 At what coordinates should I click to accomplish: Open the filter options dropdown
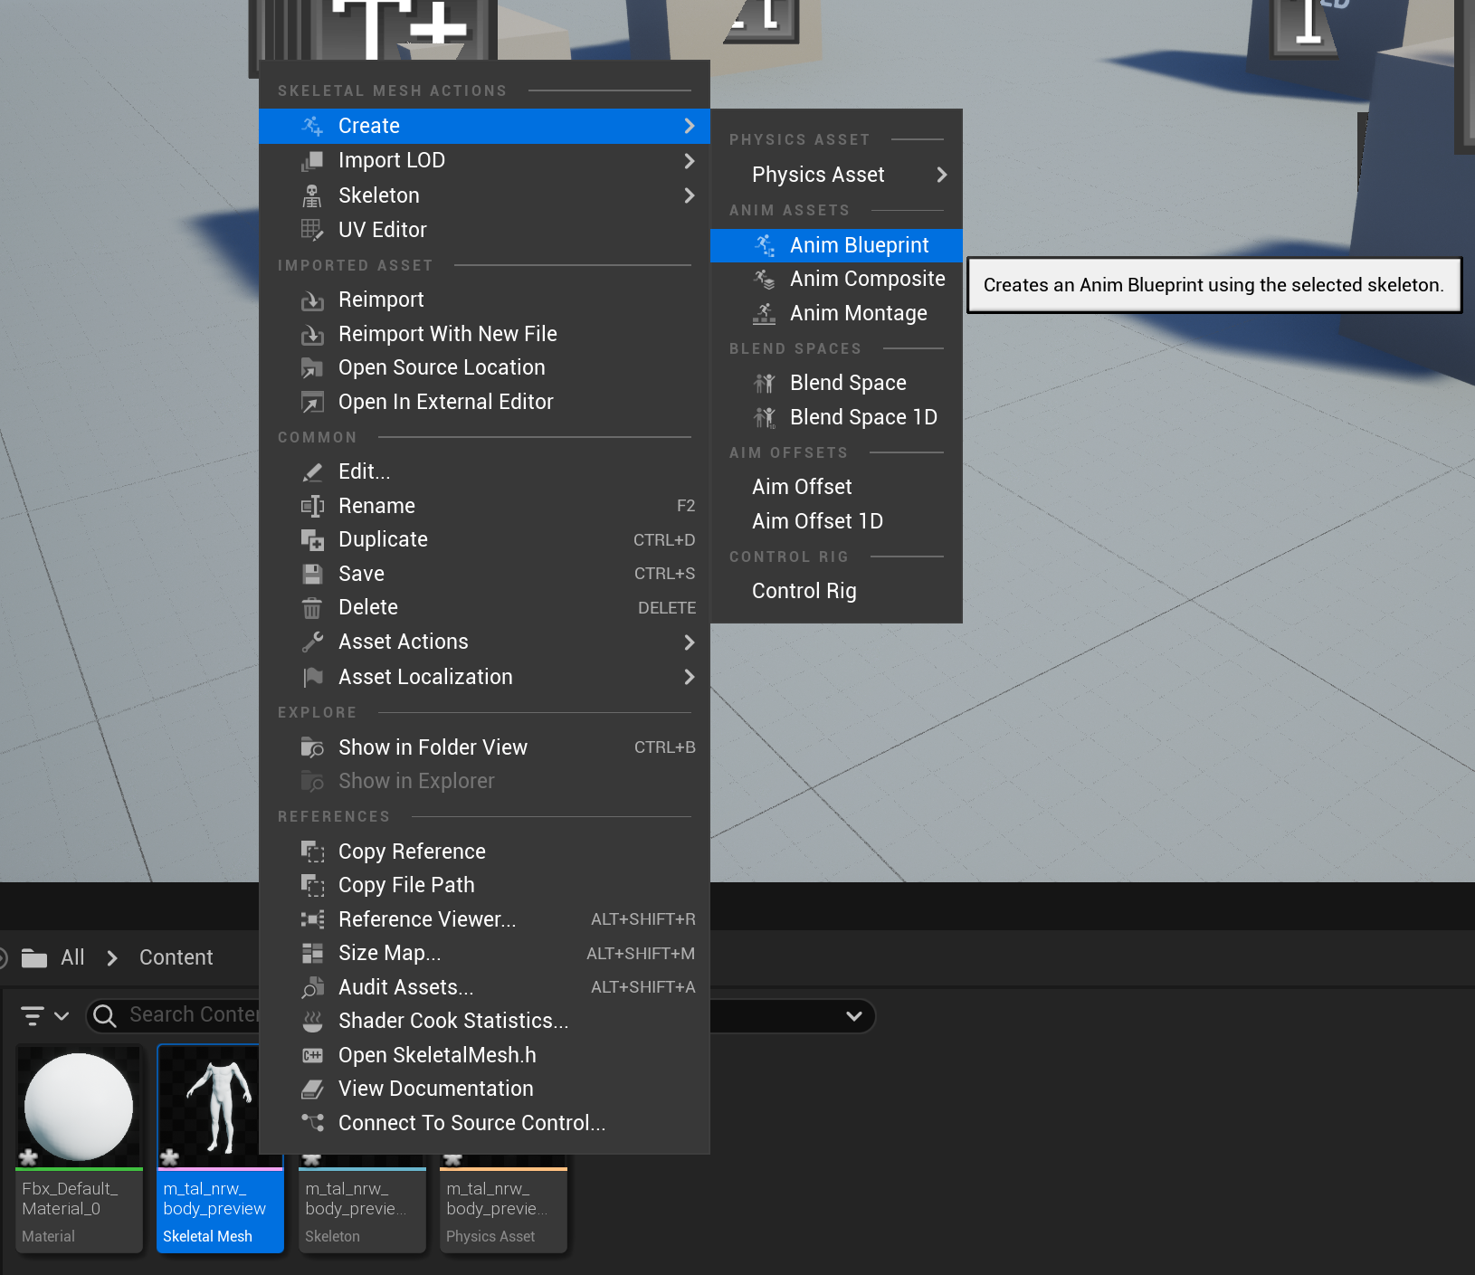pyautogui.click(x=44, y=1015)
